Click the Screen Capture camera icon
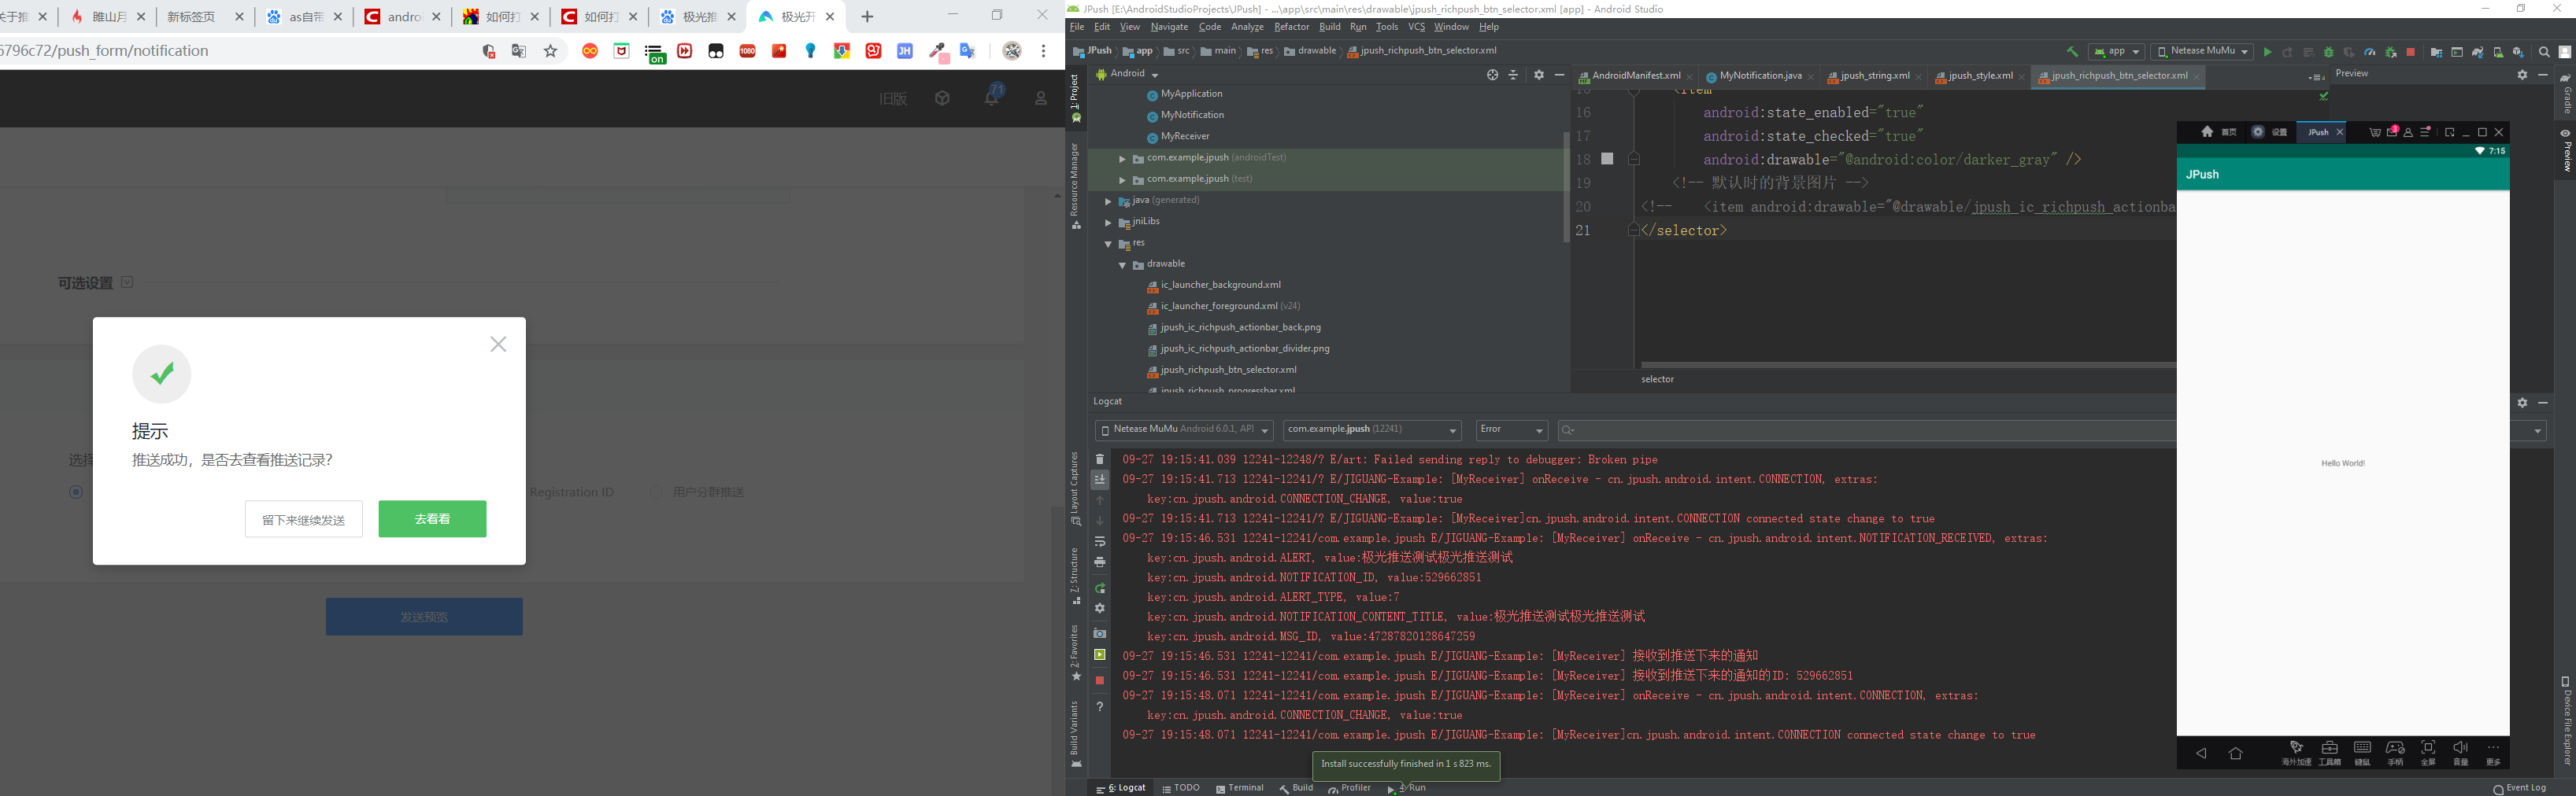Image resolution: width=2576 pixels, height=796 pixels. pyautogui.click(x=1100, y=633)
